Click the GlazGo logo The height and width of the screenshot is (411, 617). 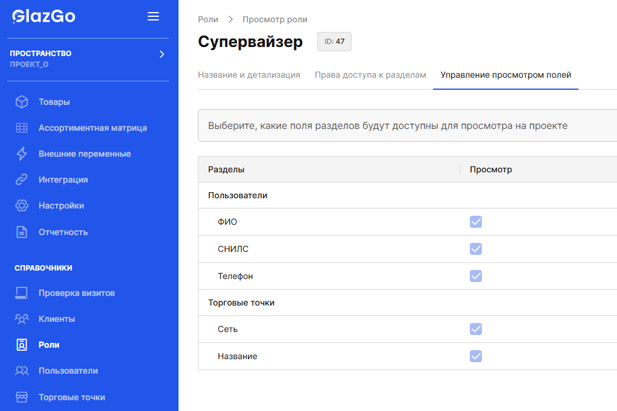tap(43, 16)
